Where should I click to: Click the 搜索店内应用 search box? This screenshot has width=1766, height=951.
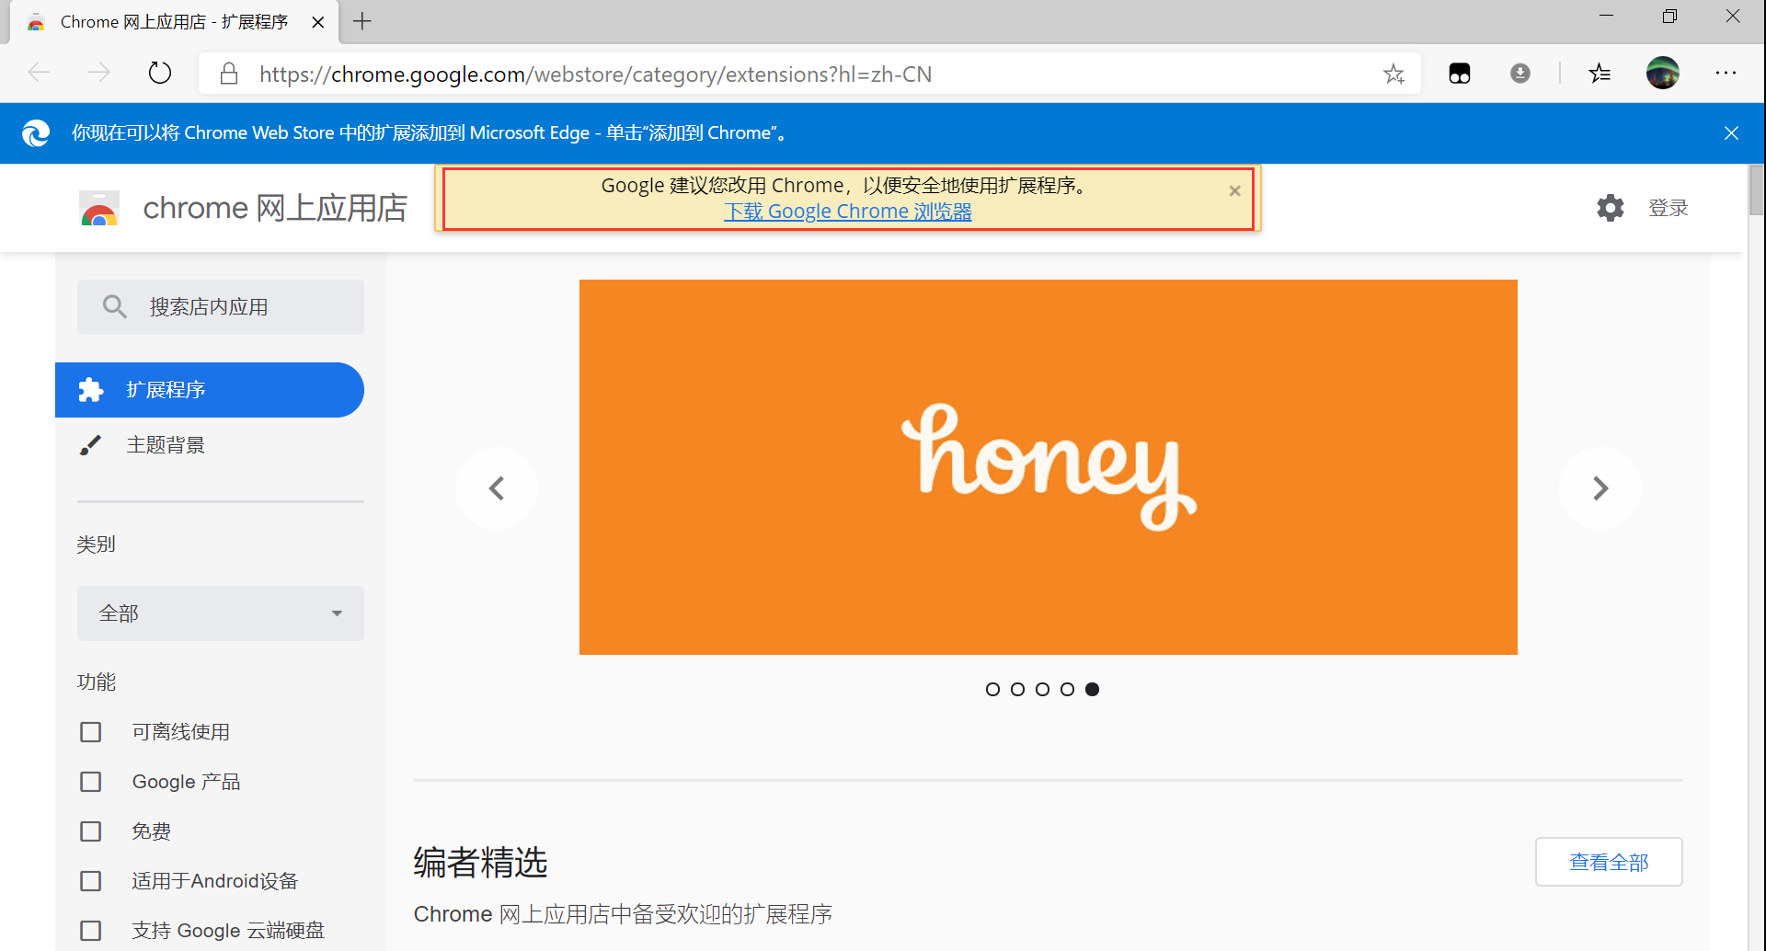tap(221, 307)
